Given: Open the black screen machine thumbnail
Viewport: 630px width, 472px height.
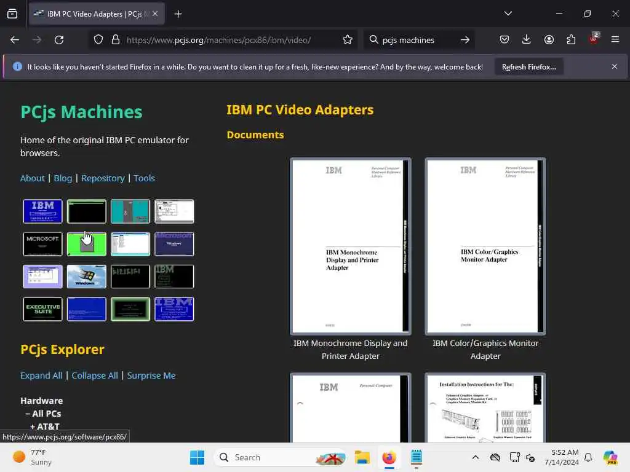Looking at the screenshot, I should click(86, 211).
